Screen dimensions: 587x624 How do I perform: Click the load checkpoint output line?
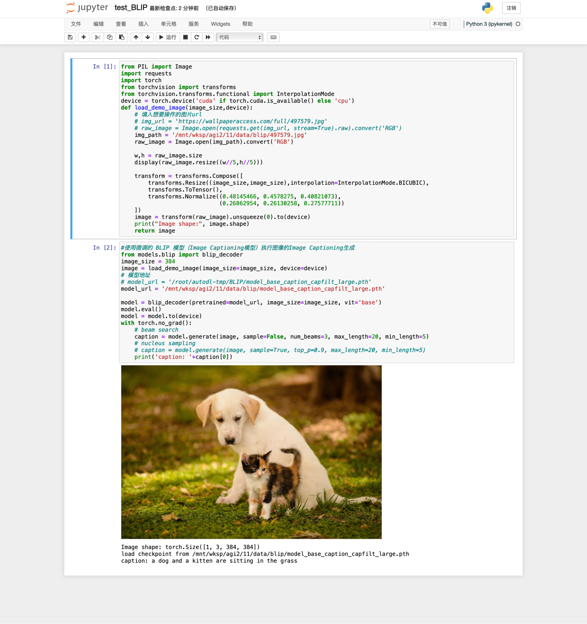pos(265,554)
